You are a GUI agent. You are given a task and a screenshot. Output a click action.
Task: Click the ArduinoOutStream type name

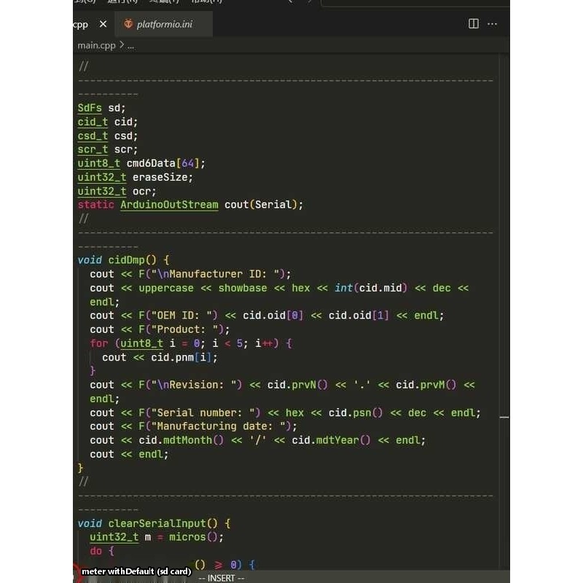coord(169,205)
